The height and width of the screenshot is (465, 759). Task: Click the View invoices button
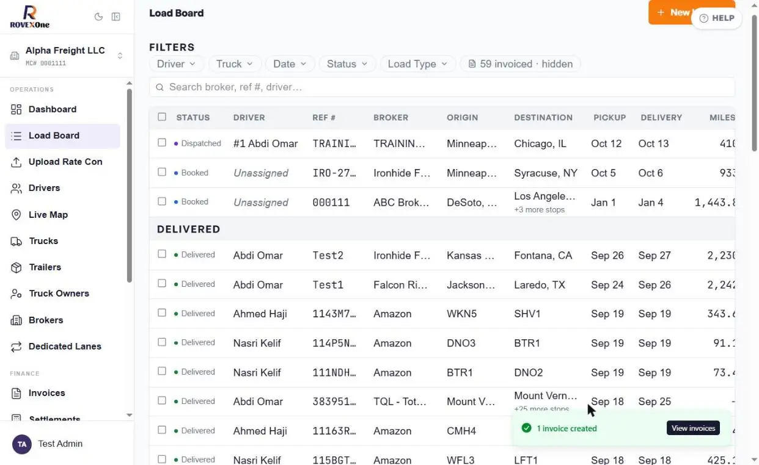click(x=693, y=428)
